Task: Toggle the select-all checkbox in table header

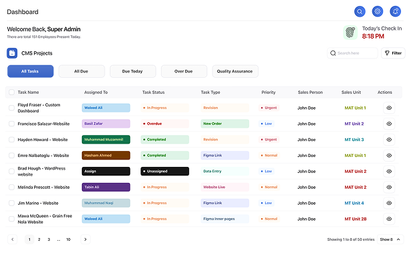Action: [x=11, y=92]
